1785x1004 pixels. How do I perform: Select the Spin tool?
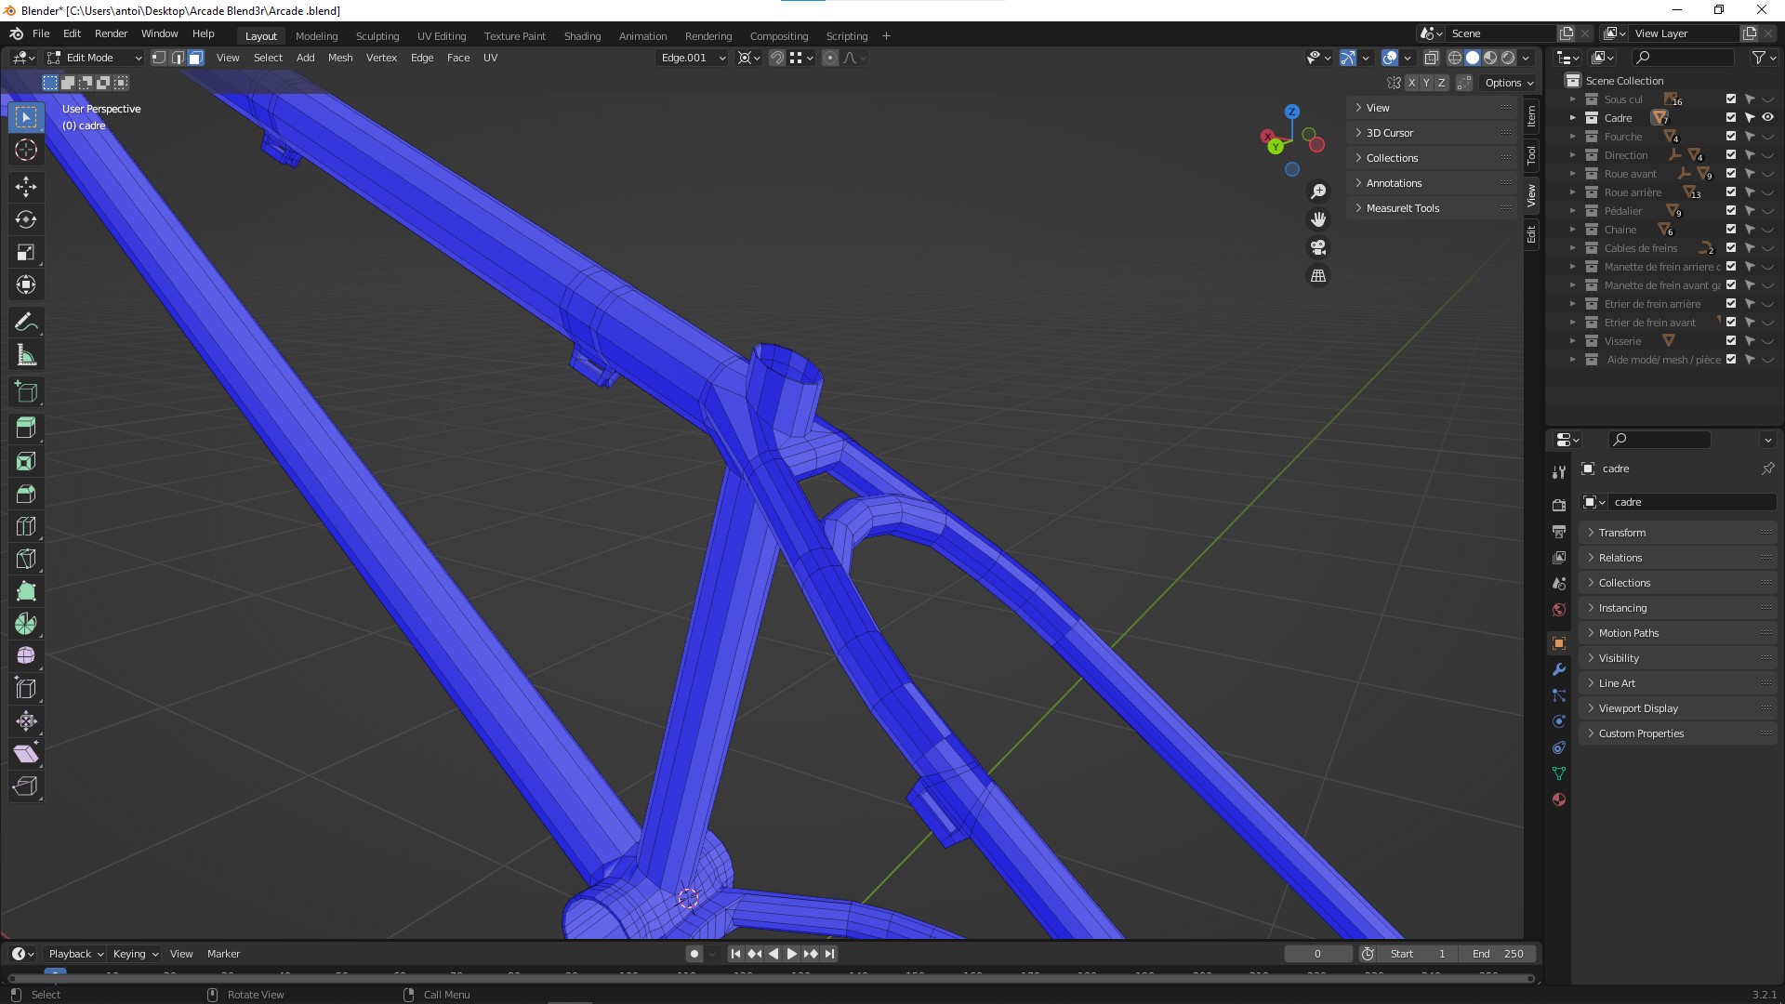pyautogui.click(x=26, y=624)
